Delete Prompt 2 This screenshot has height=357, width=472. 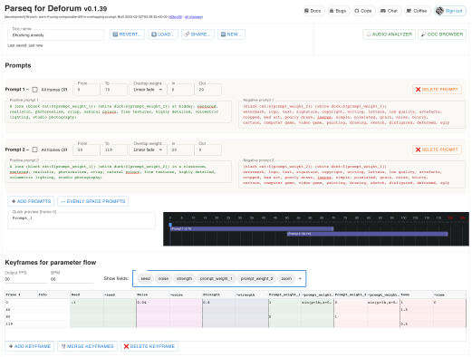(437, 150)
